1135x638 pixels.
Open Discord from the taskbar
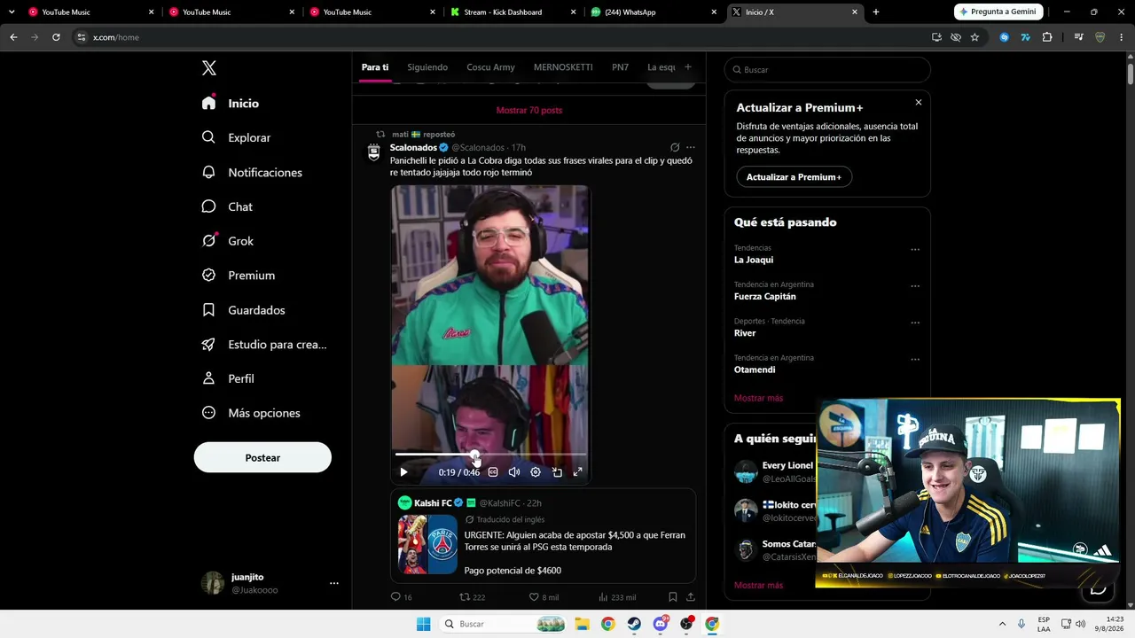click(660, 624)
